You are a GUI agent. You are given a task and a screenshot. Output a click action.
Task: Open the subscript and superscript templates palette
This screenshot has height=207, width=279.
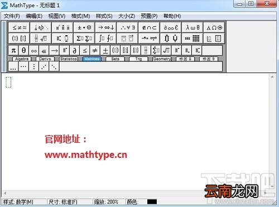(62, 38)
